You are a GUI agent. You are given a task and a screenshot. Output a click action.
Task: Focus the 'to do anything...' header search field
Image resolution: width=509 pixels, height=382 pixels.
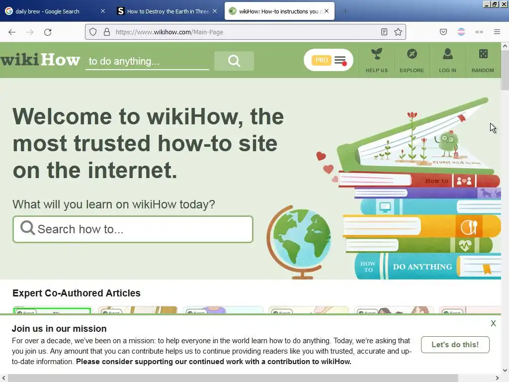tap(147, 61)
